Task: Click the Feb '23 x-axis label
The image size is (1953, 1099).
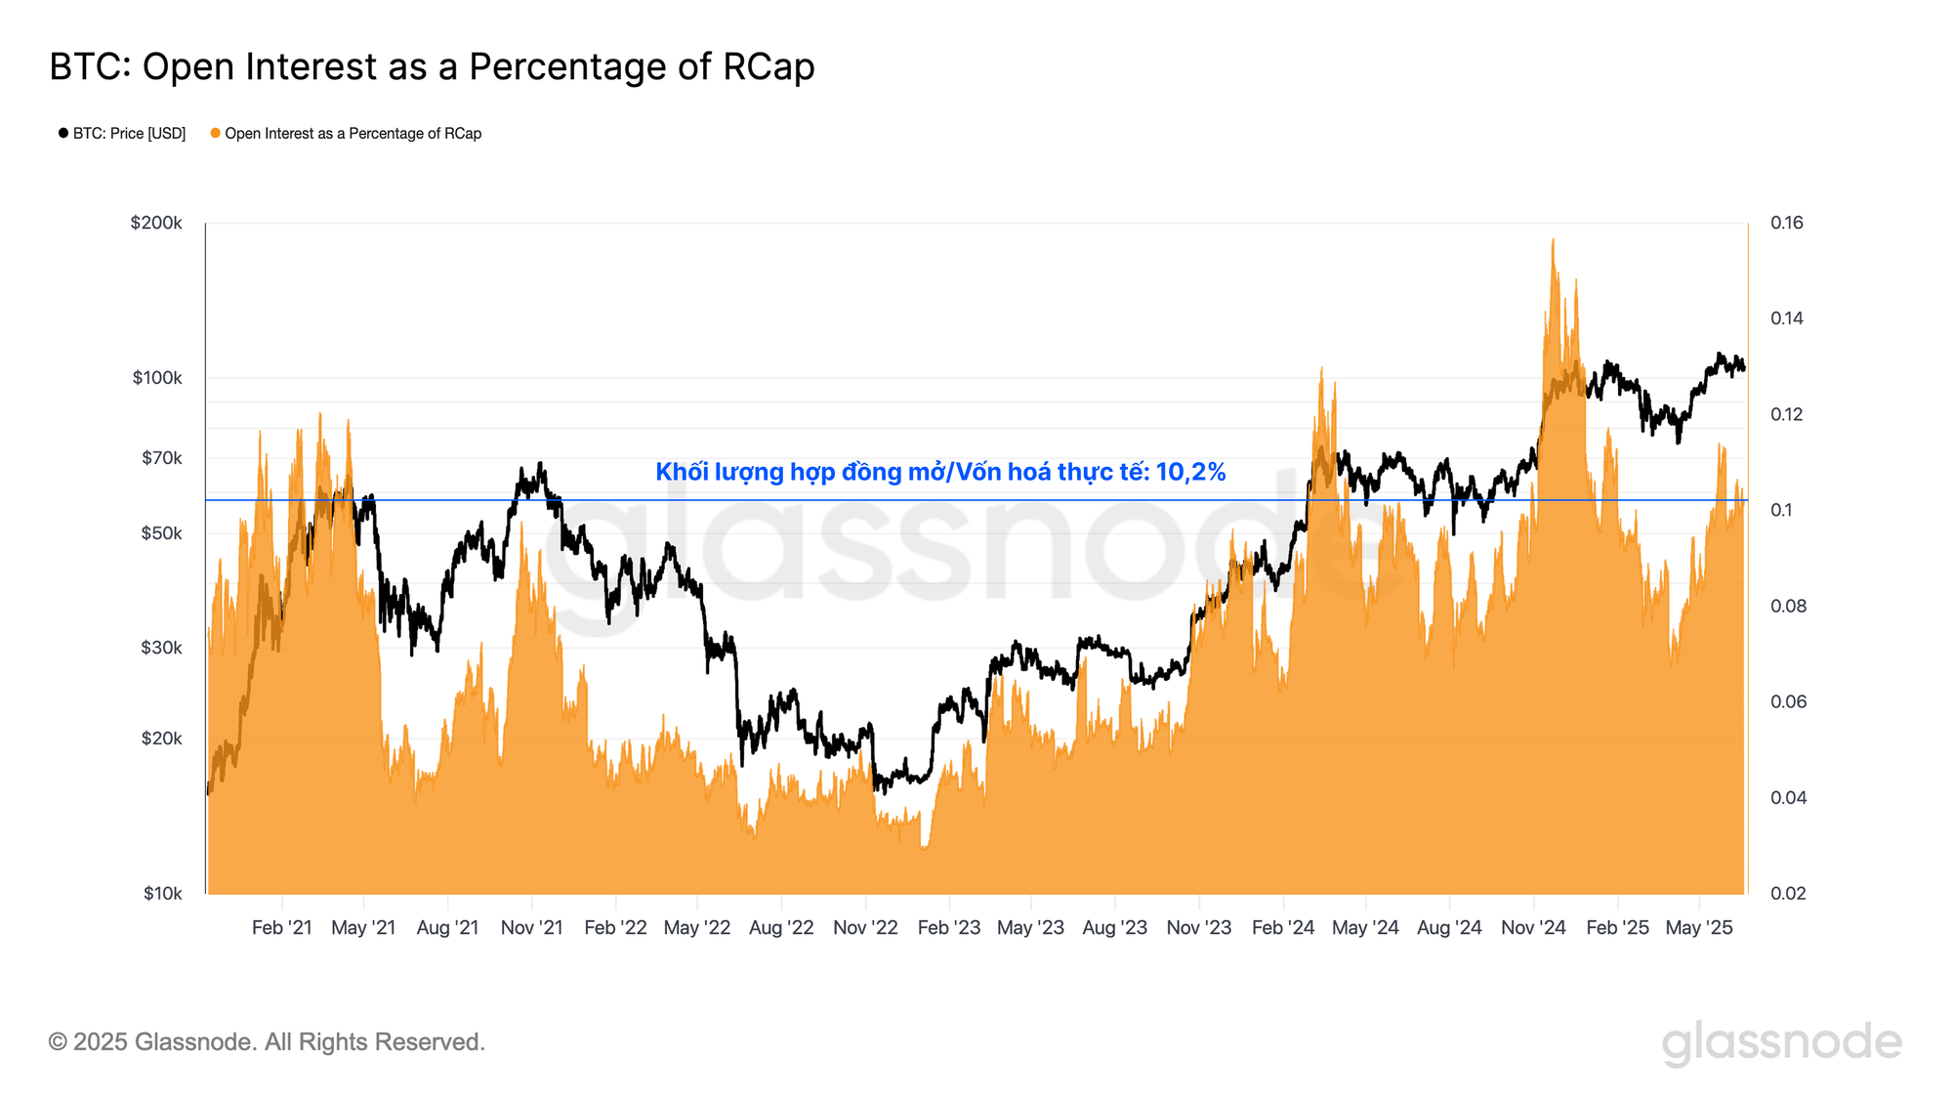Action: [x=949, y=927]
